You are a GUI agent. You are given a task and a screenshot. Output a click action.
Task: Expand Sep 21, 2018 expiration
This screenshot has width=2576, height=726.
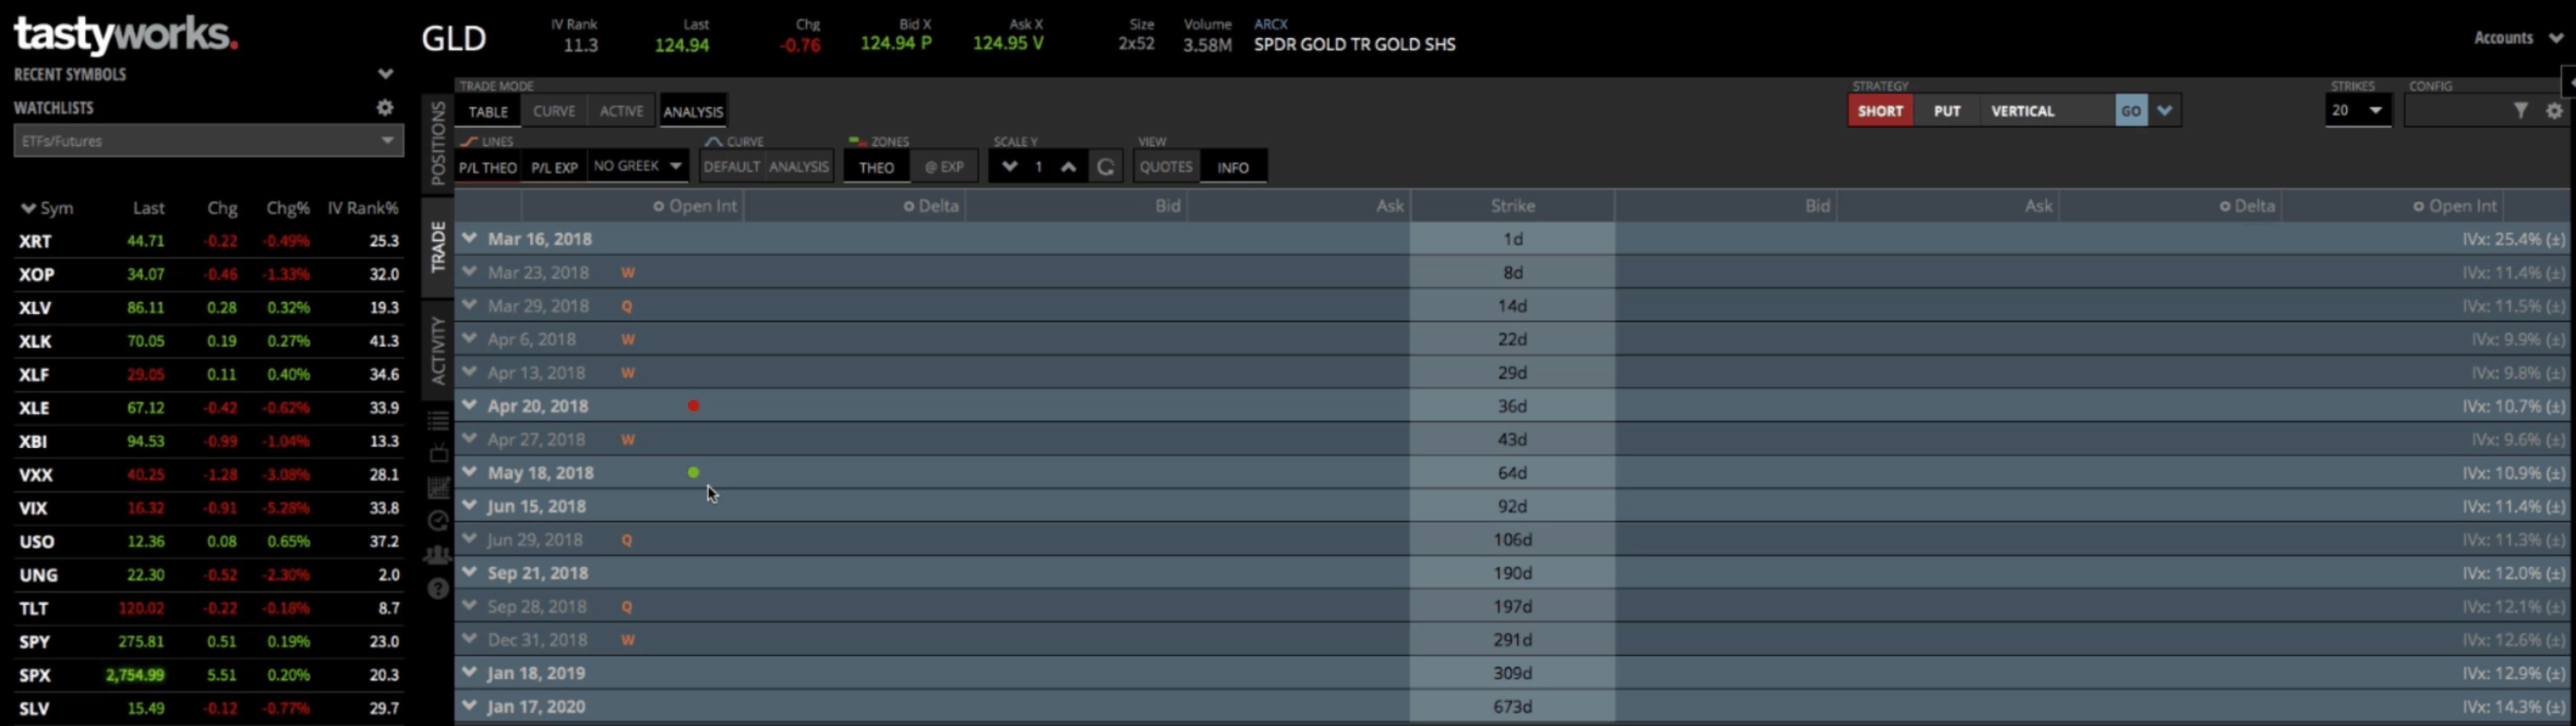click(x=469, y=572)
